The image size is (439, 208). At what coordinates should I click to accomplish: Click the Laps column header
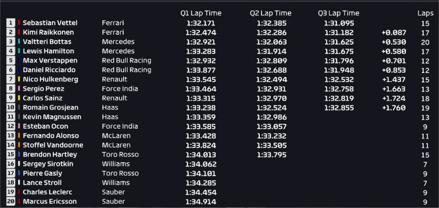(425, 13)
